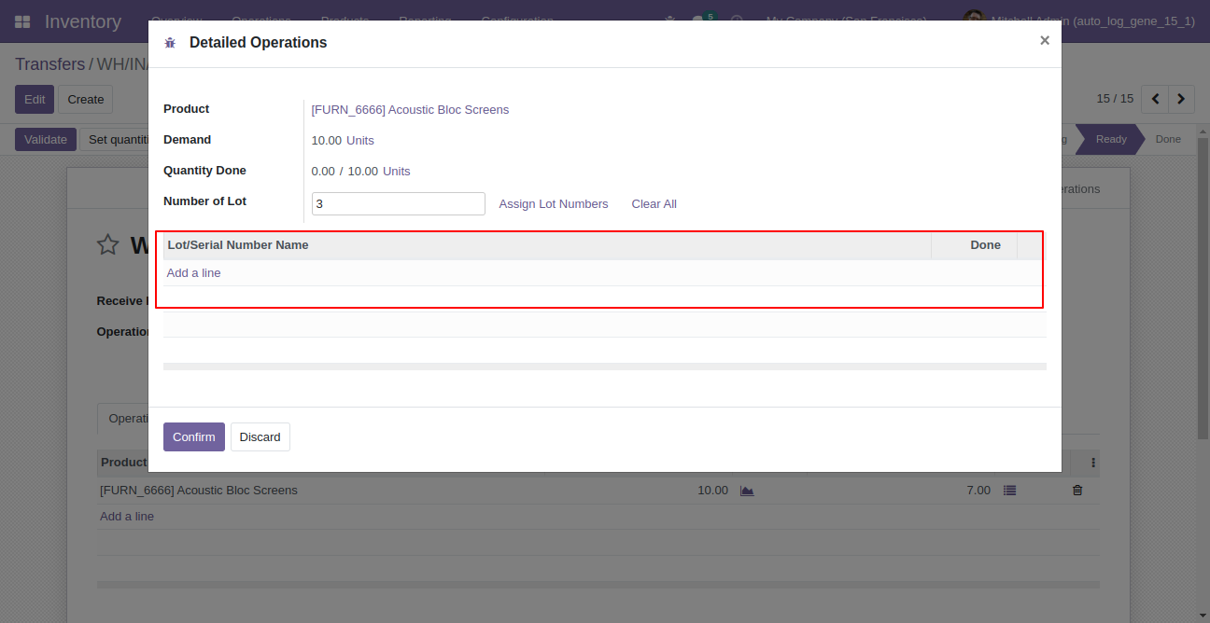
Task: Open the apps grid menu icon
Action: (22, 21)
